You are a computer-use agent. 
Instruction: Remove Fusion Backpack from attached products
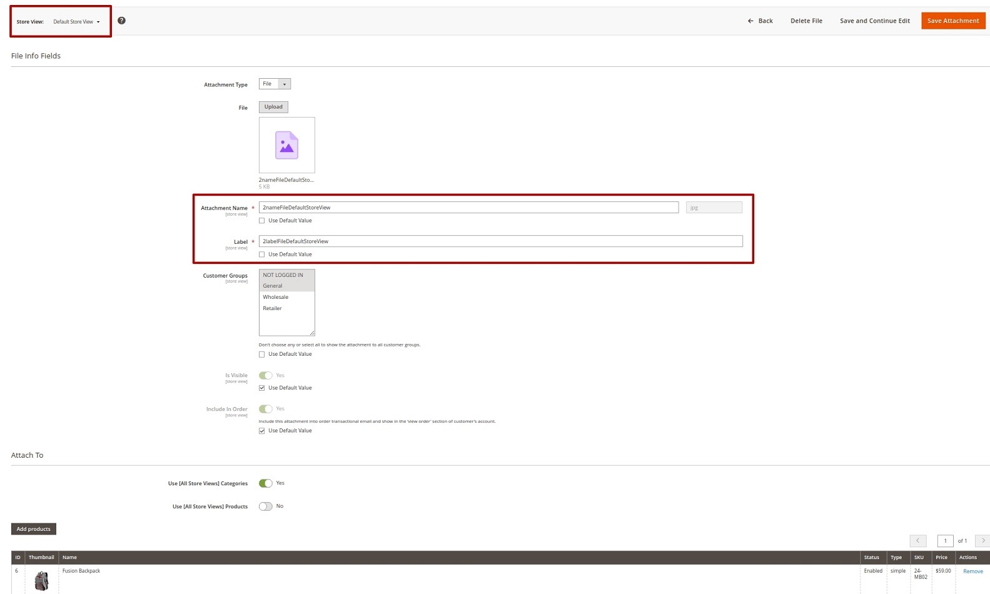pyautogui.click(x=972, y=571)
